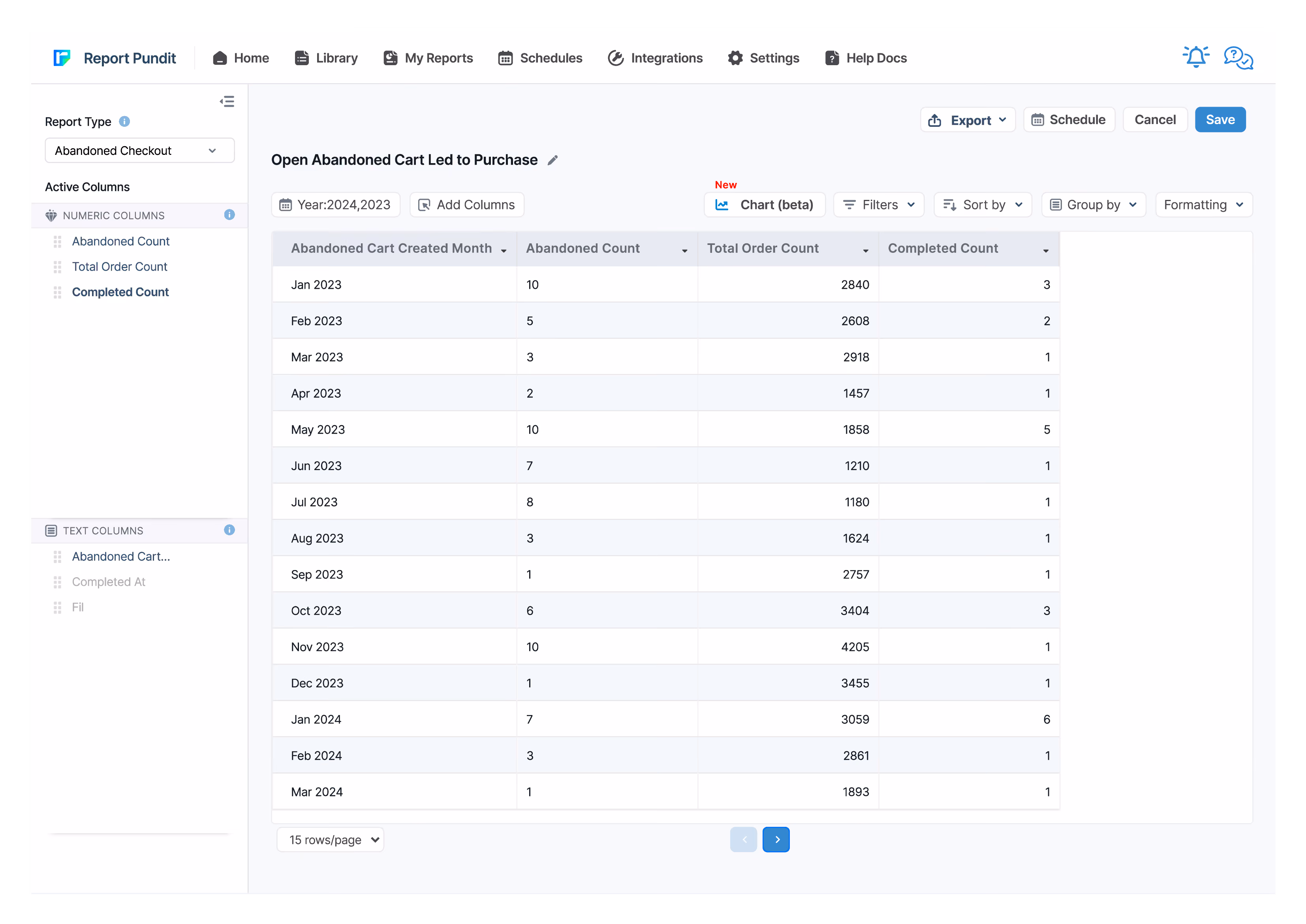Screen dimensions: 1306x924
Task: Click the Add Columns button
Action: pyautogui.click(x=466, y=205)
